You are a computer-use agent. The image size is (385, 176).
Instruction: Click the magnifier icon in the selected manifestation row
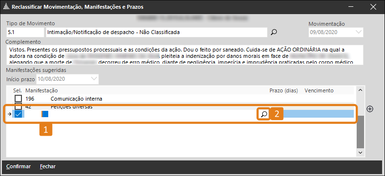(x=264, y=114)
